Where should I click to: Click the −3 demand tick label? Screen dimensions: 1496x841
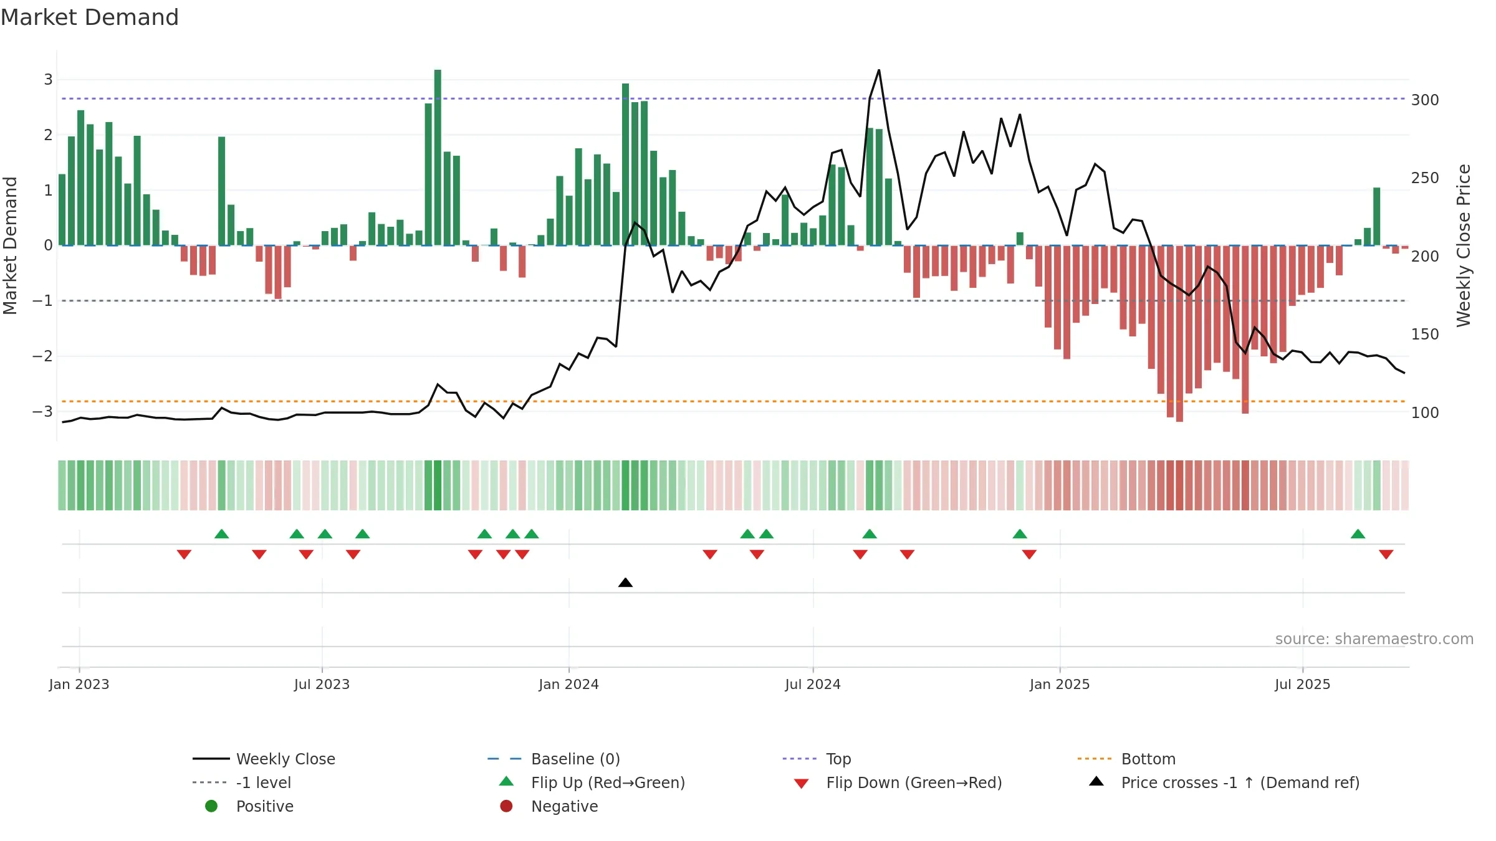pyautogui.click(x=42, y=411)
